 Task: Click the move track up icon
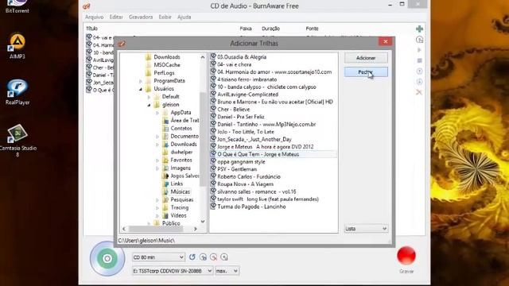[419, 71]
